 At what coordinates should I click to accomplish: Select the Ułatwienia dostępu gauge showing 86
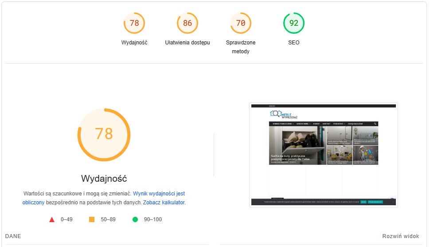(188, 23)
